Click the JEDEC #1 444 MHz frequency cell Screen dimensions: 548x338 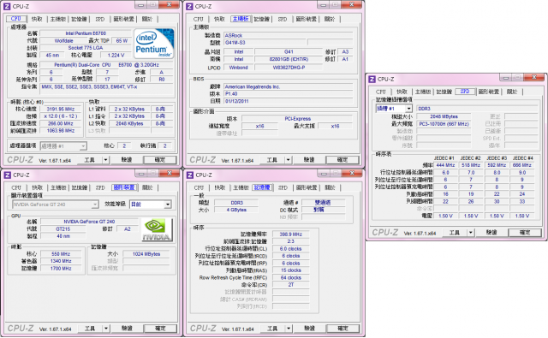[x=445, y=165]
